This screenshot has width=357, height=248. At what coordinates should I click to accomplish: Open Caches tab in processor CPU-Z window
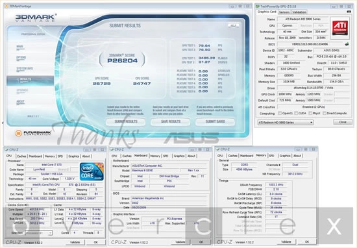pyautogui.click(x=21, y=156)
